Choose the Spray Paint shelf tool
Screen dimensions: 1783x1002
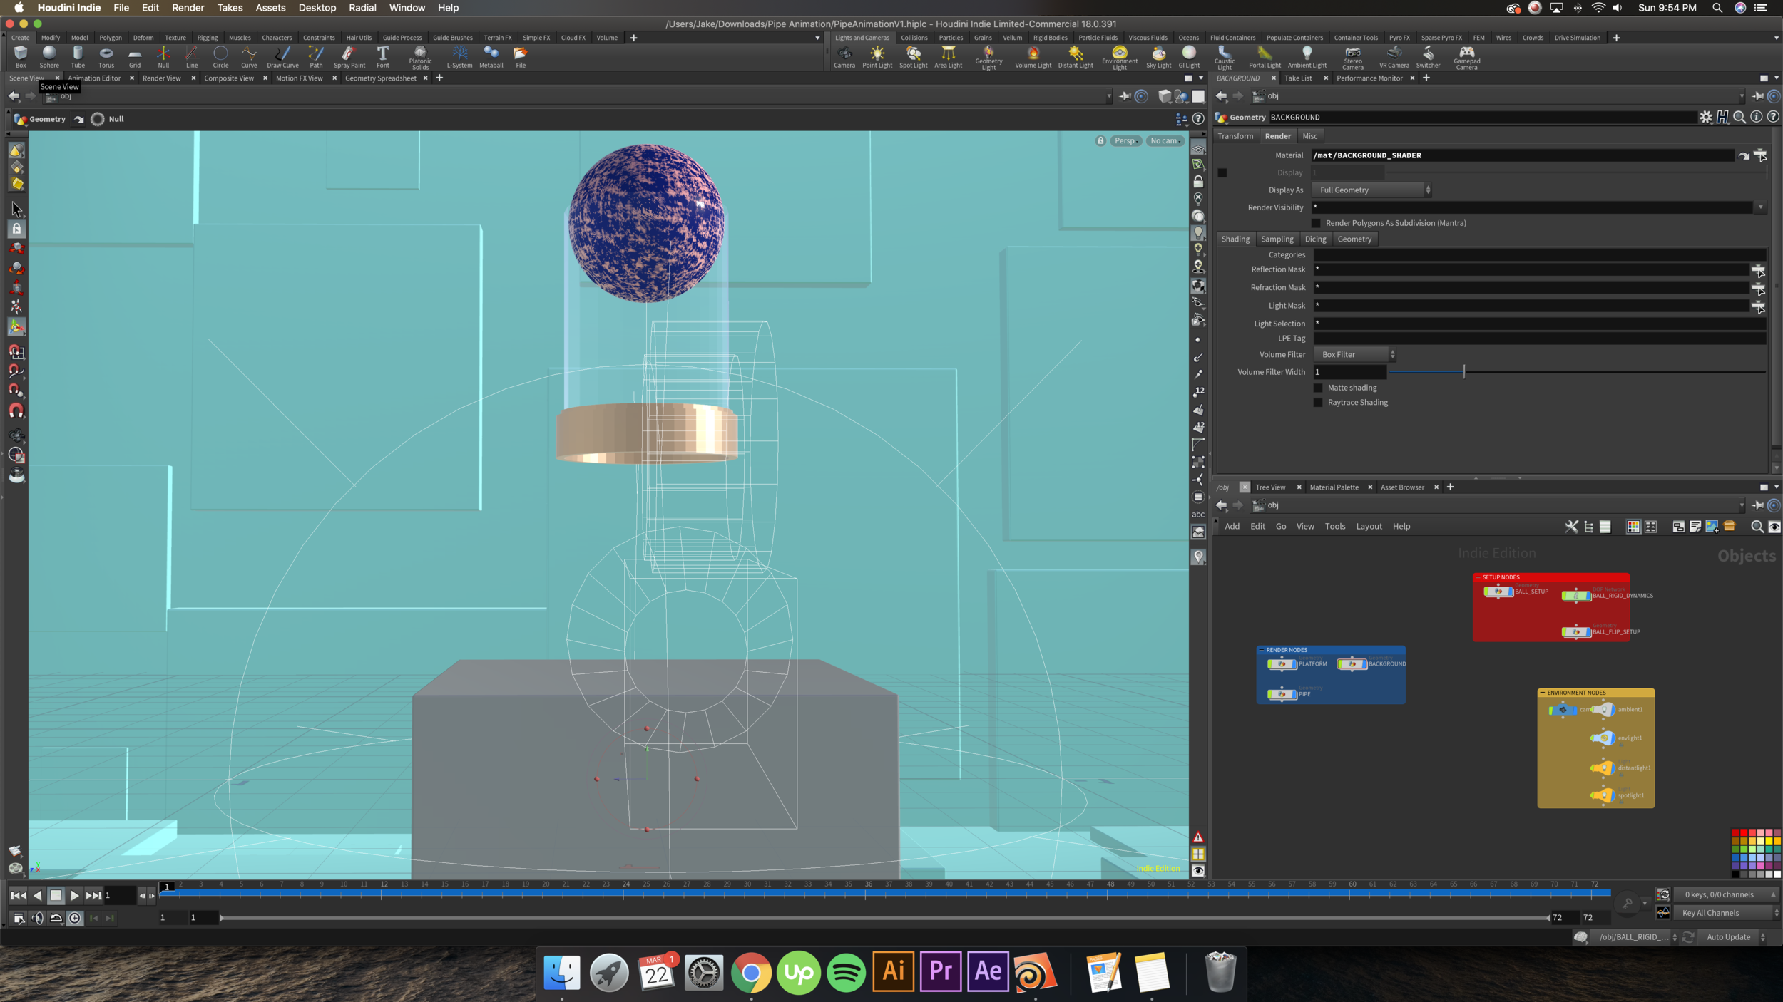349,57
